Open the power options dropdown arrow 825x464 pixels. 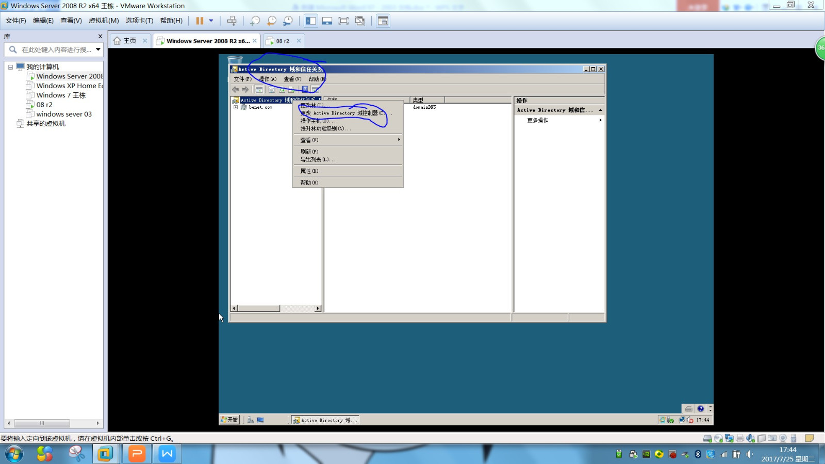(211, 21)
